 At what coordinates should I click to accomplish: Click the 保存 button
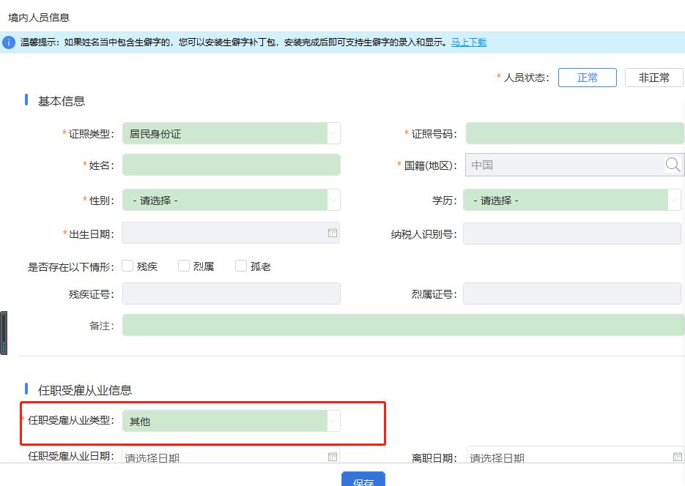click(363, 481)
